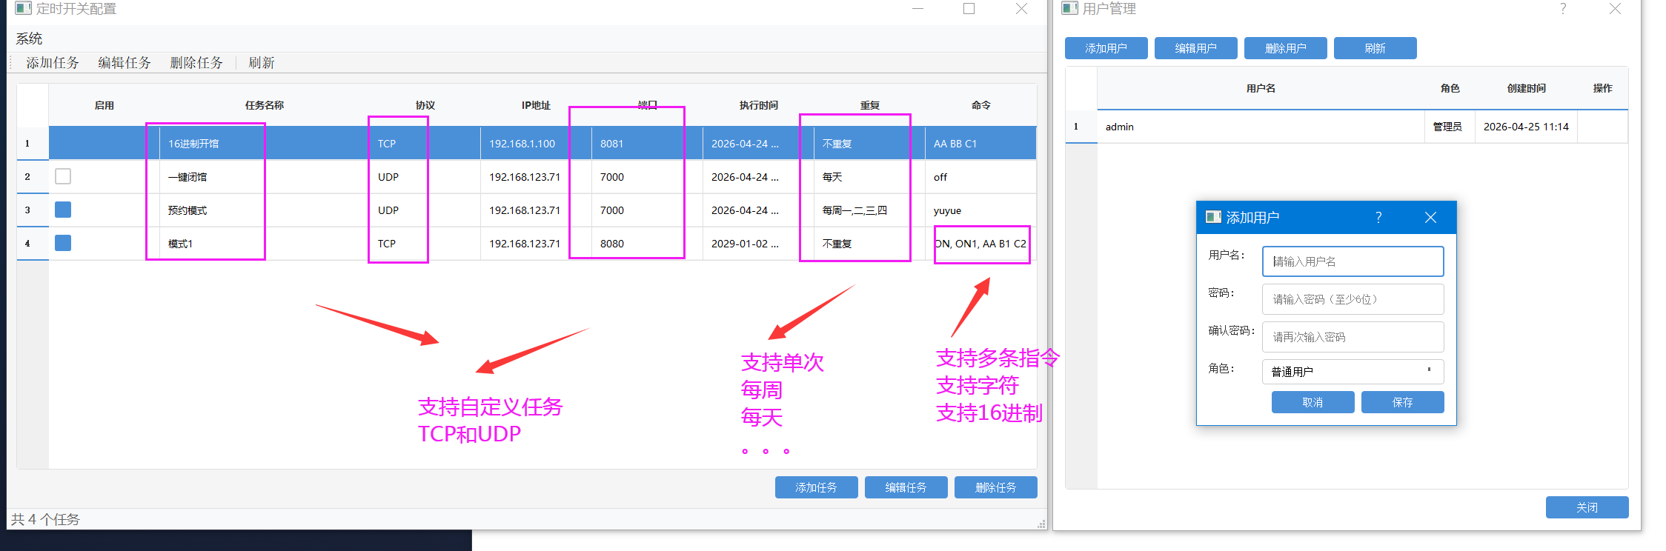Click the bottom 编辑任务 button
Image resolution: width=1666 pixels, height=551 pixels.
(906, 487)
